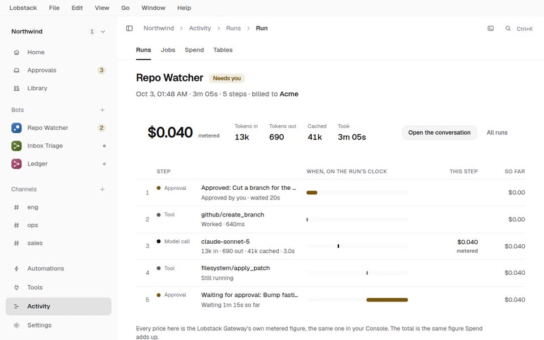Click the Acme billing link

point(289,94)
